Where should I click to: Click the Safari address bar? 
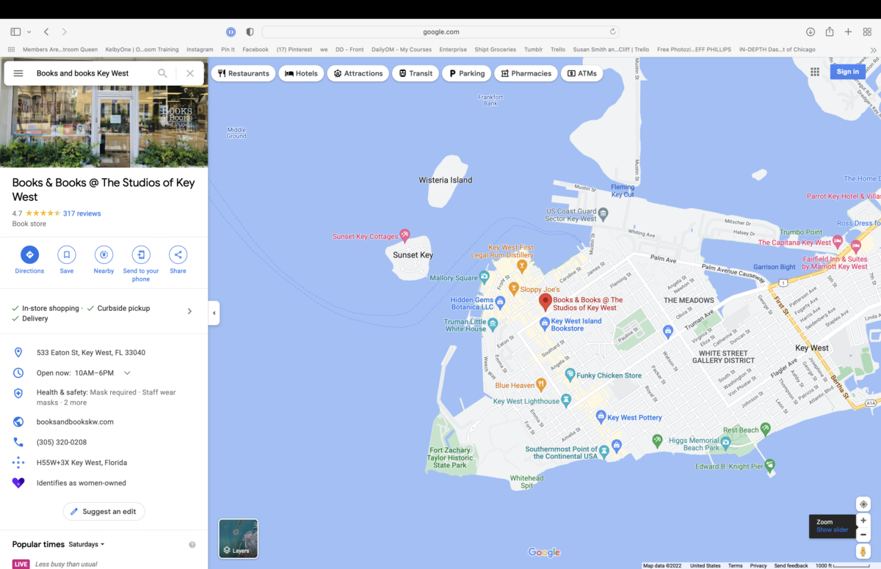440,32
